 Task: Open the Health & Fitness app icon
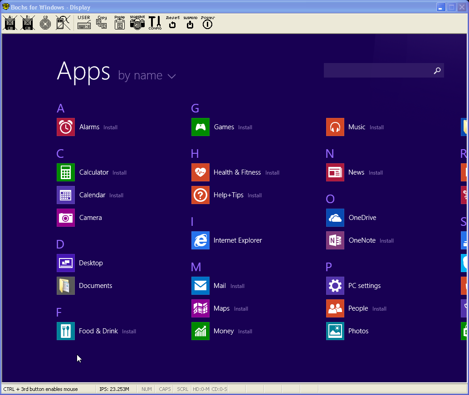tap(200, 172)
